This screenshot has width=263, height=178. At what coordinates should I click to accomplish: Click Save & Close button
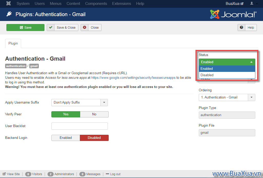[x=63, y=27]
